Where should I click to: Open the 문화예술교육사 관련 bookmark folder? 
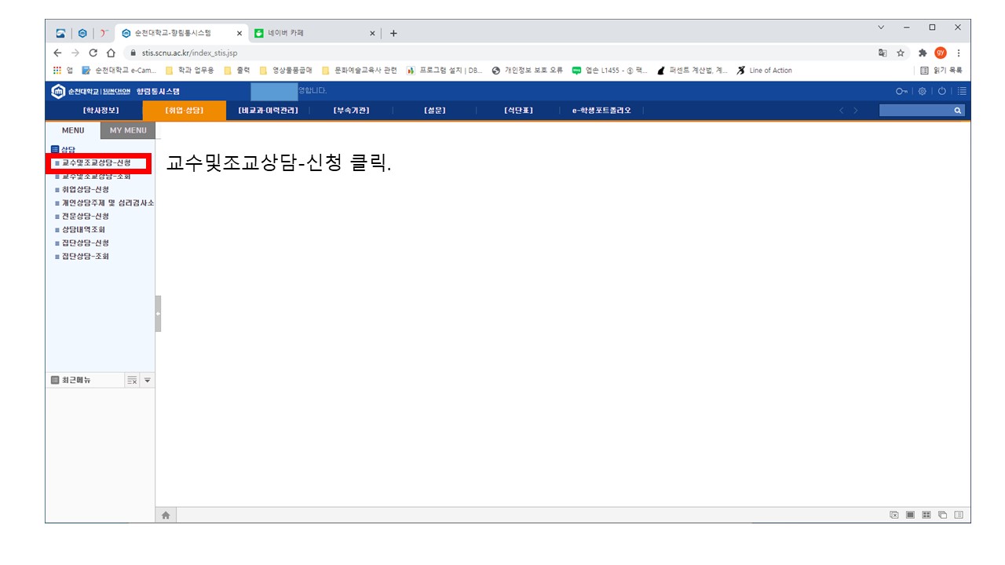click(360, 71)
